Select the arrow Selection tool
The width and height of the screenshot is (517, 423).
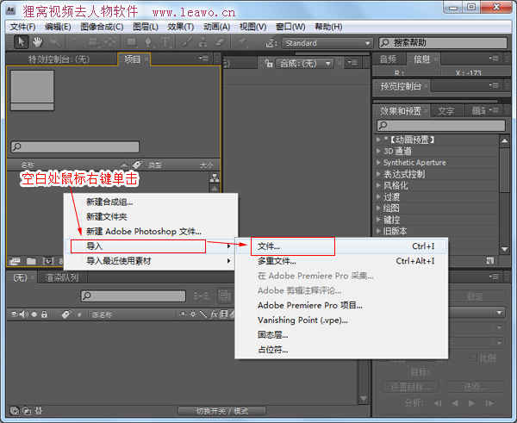tap(21, 42)
